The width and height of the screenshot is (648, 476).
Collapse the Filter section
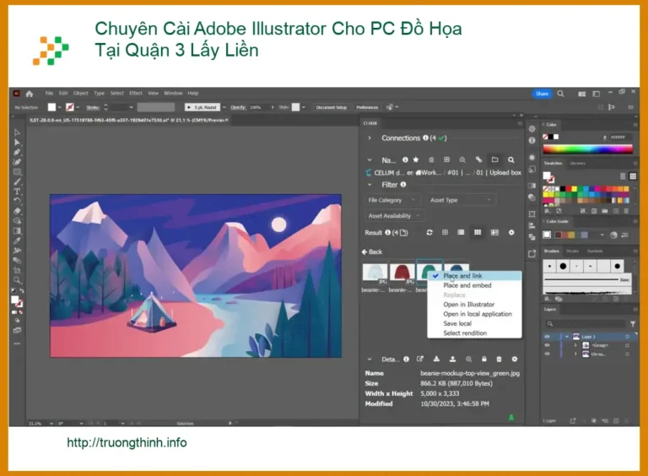(370, 185)
